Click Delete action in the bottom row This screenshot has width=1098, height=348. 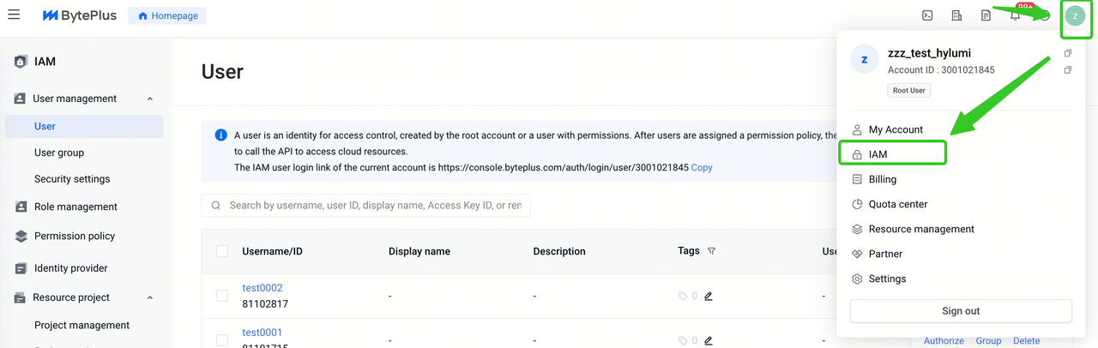[x=1026, y=340]
